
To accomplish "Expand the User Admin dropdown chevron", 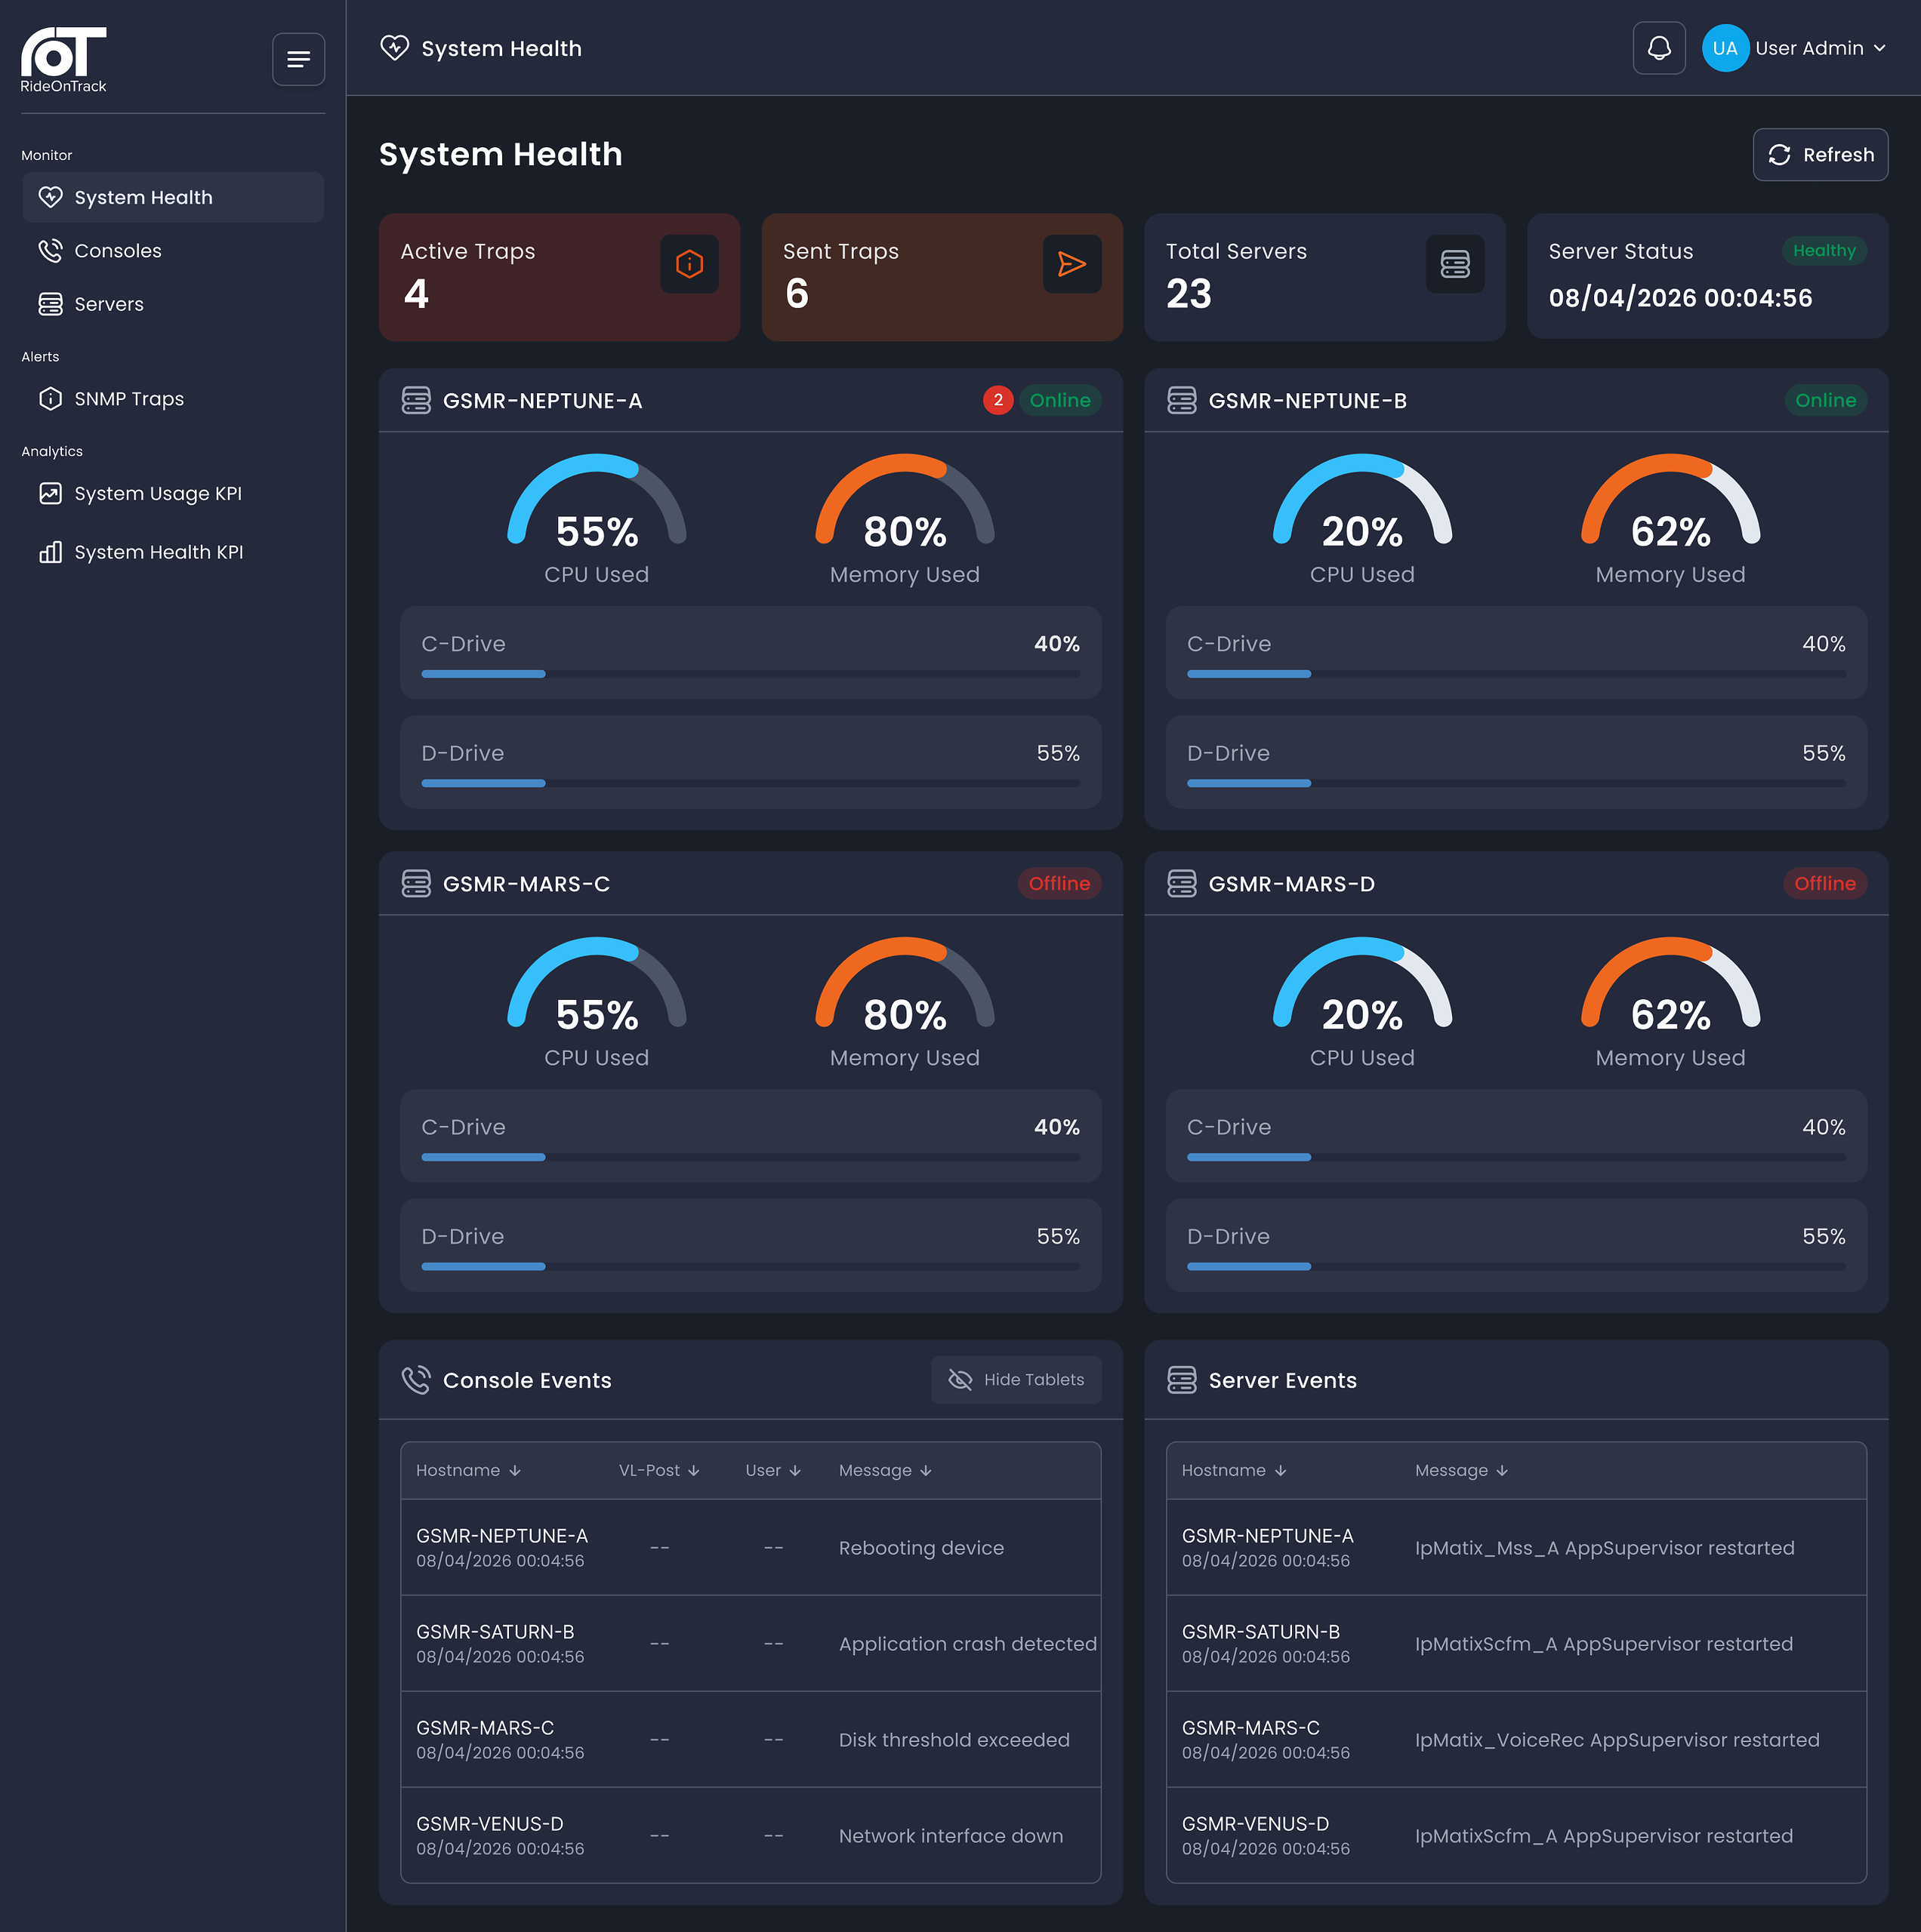I will (x=1880, y=48).
